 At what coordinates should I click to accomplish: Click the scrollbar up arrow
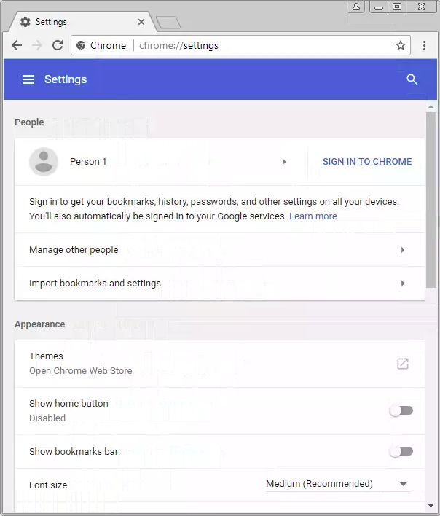[x=431, y=106]
